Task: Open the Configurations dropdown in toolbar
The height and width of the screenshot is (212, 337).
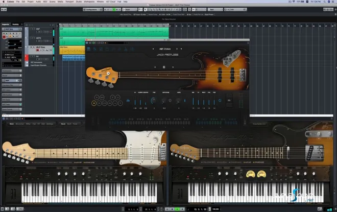Action: [x=92, y=10]
